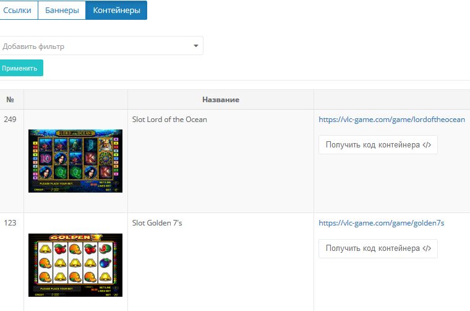Open the lordoftheocean game link
Screen dimensions: 470x311
click(x=391, y=120)
